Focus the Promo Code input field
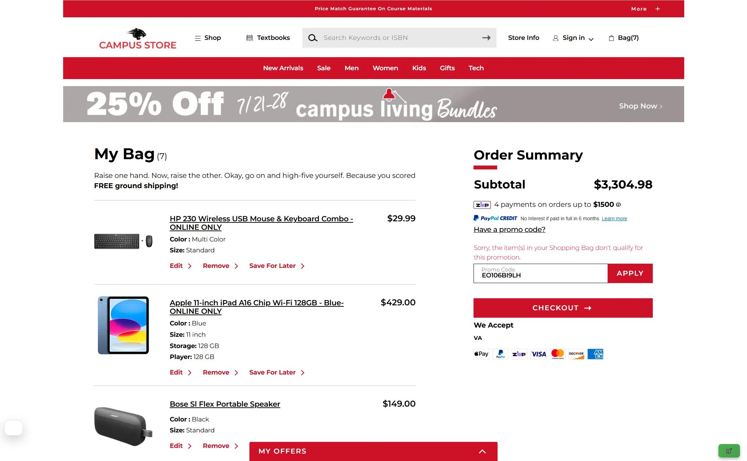This screenshot has height=461, width=747. coord(541,273)
